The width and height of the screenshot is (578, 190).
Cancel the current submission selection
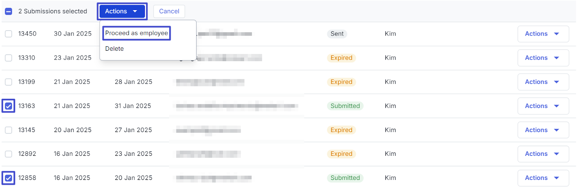[169, 12]
